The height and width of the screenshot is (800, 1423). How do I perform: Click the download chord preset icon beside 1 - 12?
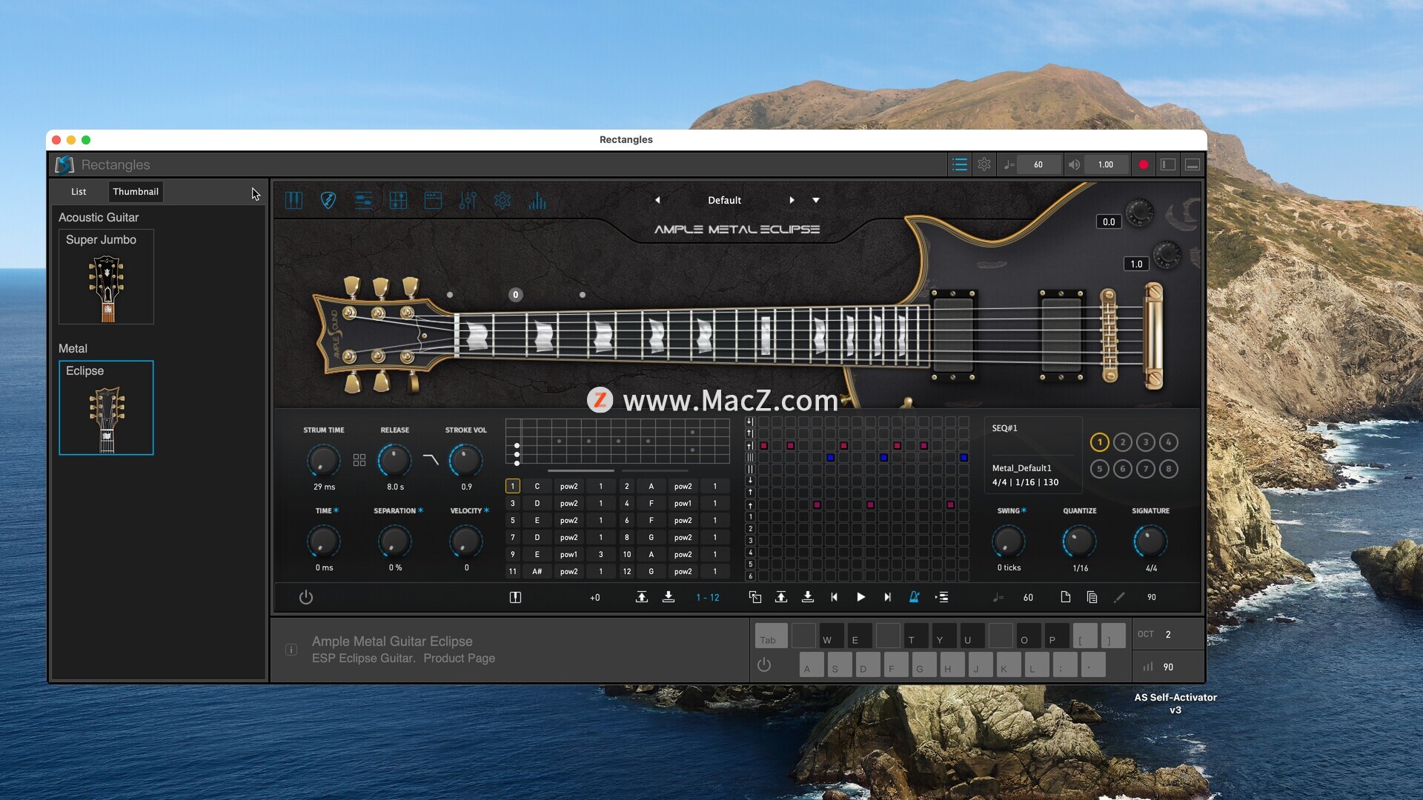coord(669,597)
